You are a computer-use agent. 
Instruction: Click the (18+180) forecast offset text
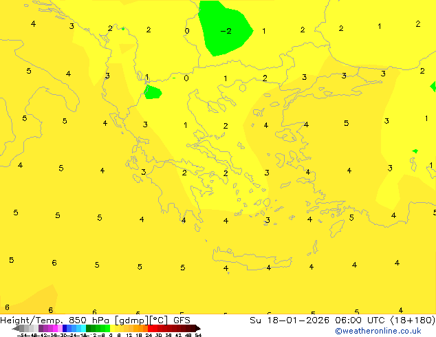tap(413, 320)
